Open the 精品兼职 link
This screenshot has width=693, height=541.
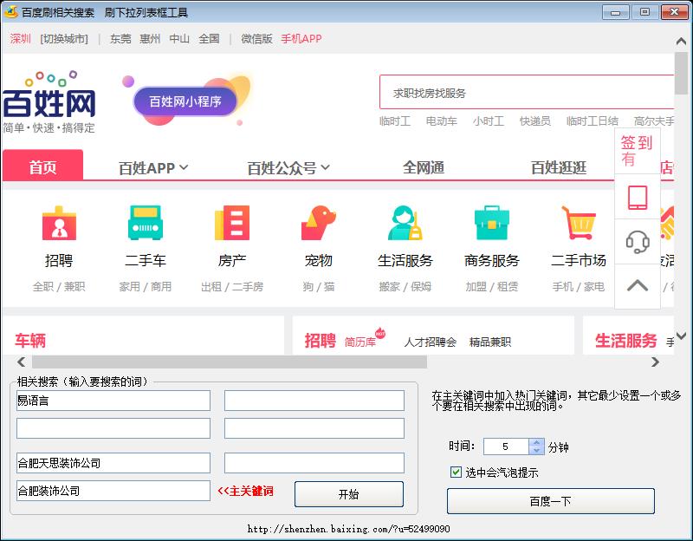pyautogui.click(x=490, y=342)
